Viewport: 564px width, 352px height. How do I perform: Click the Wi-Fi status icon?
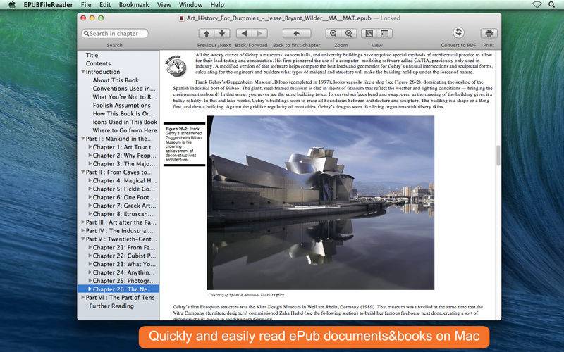tap(537, 5)
